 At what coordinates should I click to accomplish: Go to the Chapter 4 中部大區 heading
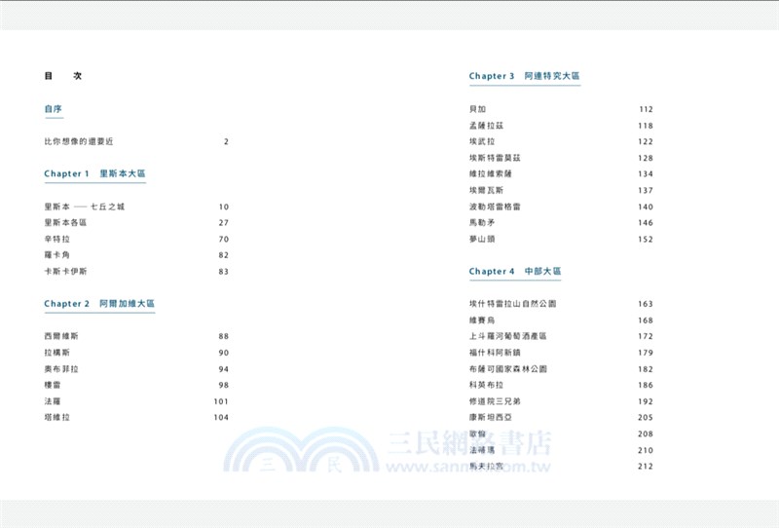pos(515,272)
